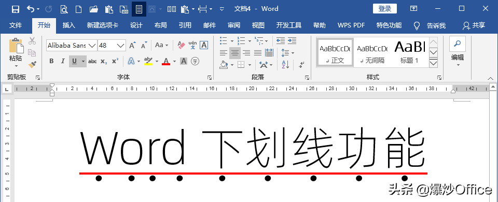This screenshot has width=498, height=202.
Task: Open the font size 48 dropdown
Action: click(121, 46)
